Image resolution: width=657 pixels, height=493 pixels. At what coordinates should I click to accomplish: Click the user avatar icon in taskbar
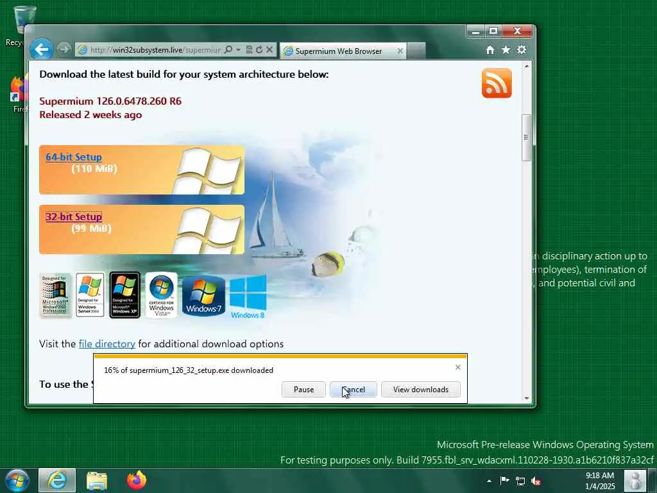tap(635, 481)
